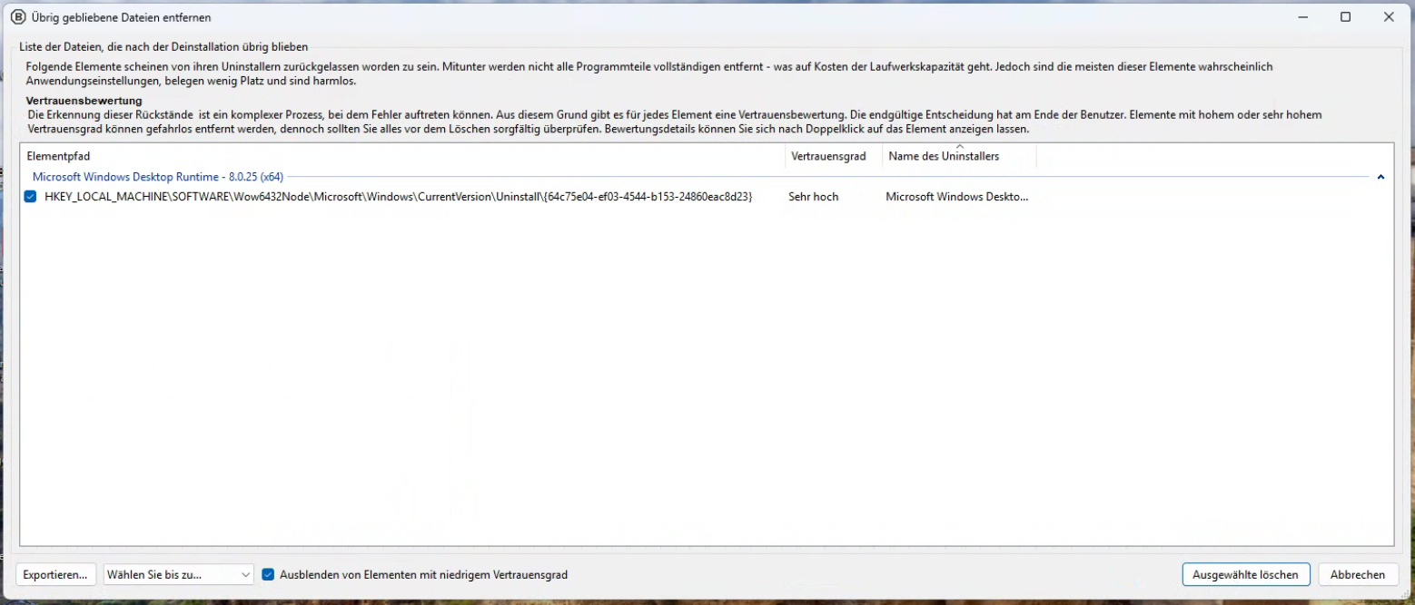Uncheck the HKEY_LOCAL_MACHINE registry entry checkbox
This screenshot has width=1415, height=605.
coord(31,197)
